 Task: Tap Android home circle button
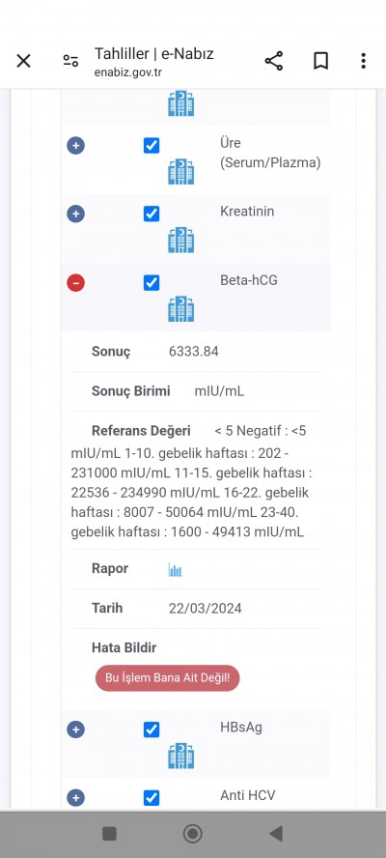192,834
